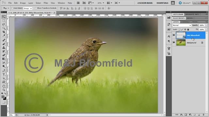The width and height of the screenshot is (209, 117).
Task: Expand more workspaces chevron
Action: click(173, 3)
